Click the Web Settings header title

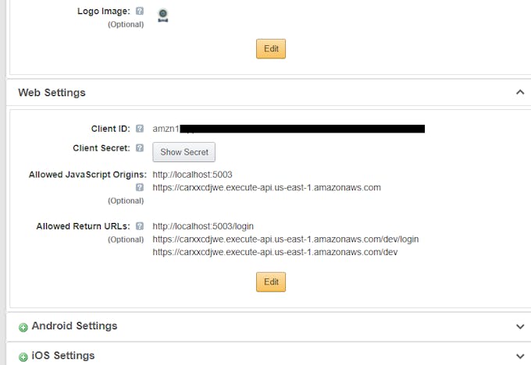coord(52,92)
